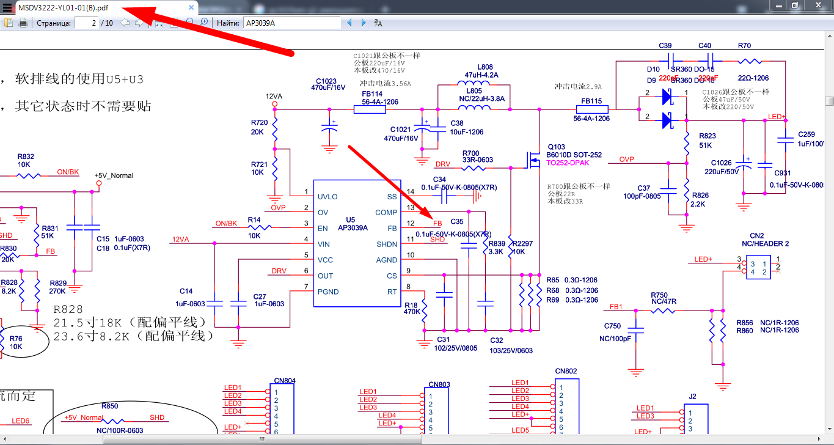The image size is (834, 445).
Task: Open the hamburger main menu
Action: (x=7, y=7)
